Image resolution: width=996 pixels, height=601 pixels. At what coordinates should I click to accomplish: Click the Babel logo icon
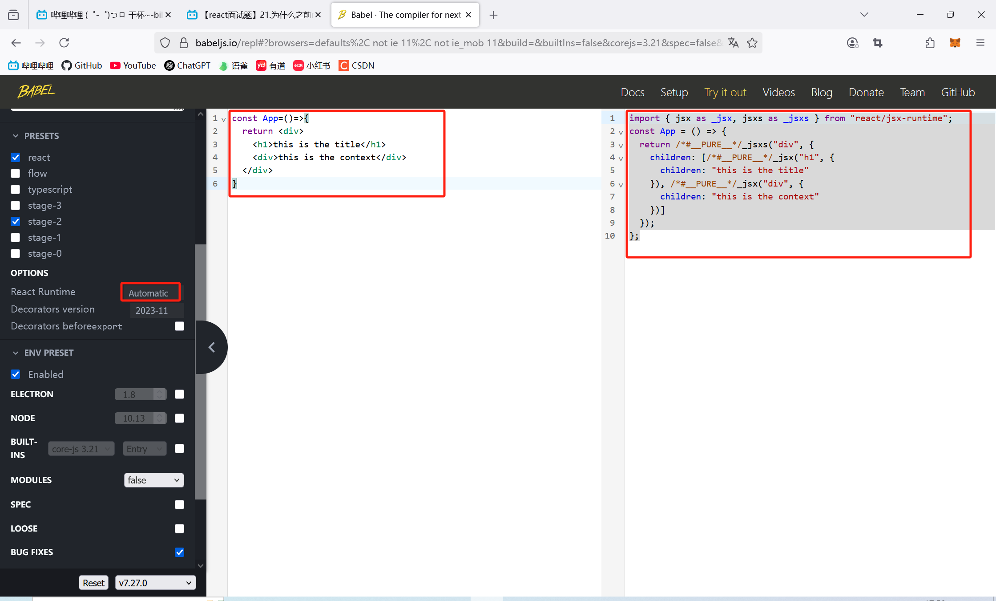pos(36,91)
